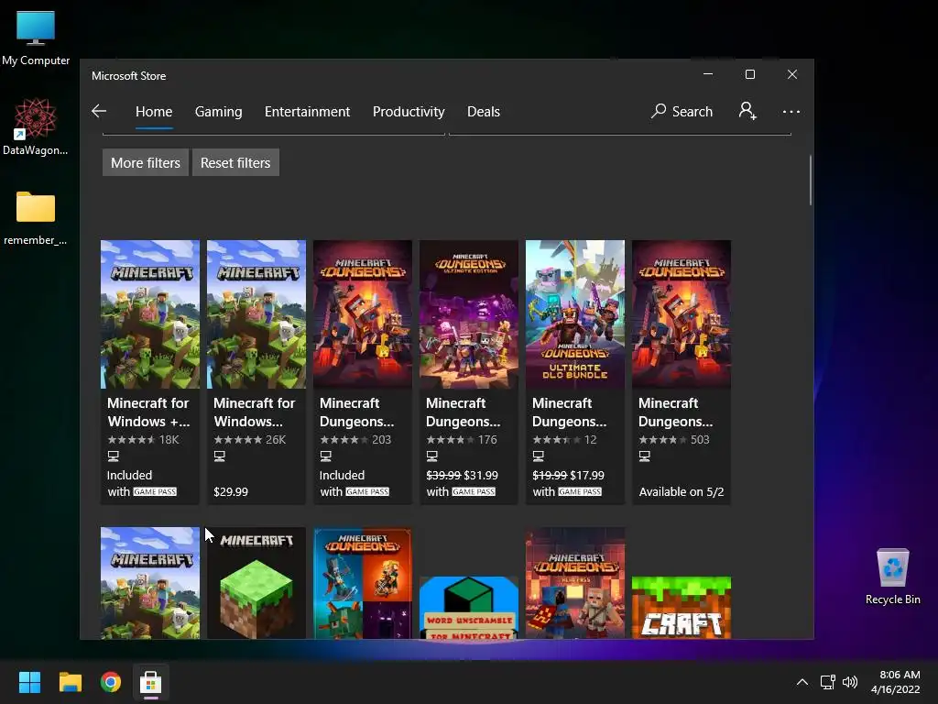
Task: Click the Microsoft Store taskbar icon
Action: 151,682
